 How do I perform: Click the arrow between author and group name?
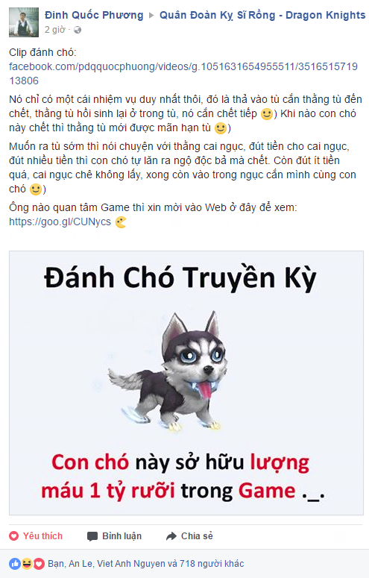[x=151, y=16]
